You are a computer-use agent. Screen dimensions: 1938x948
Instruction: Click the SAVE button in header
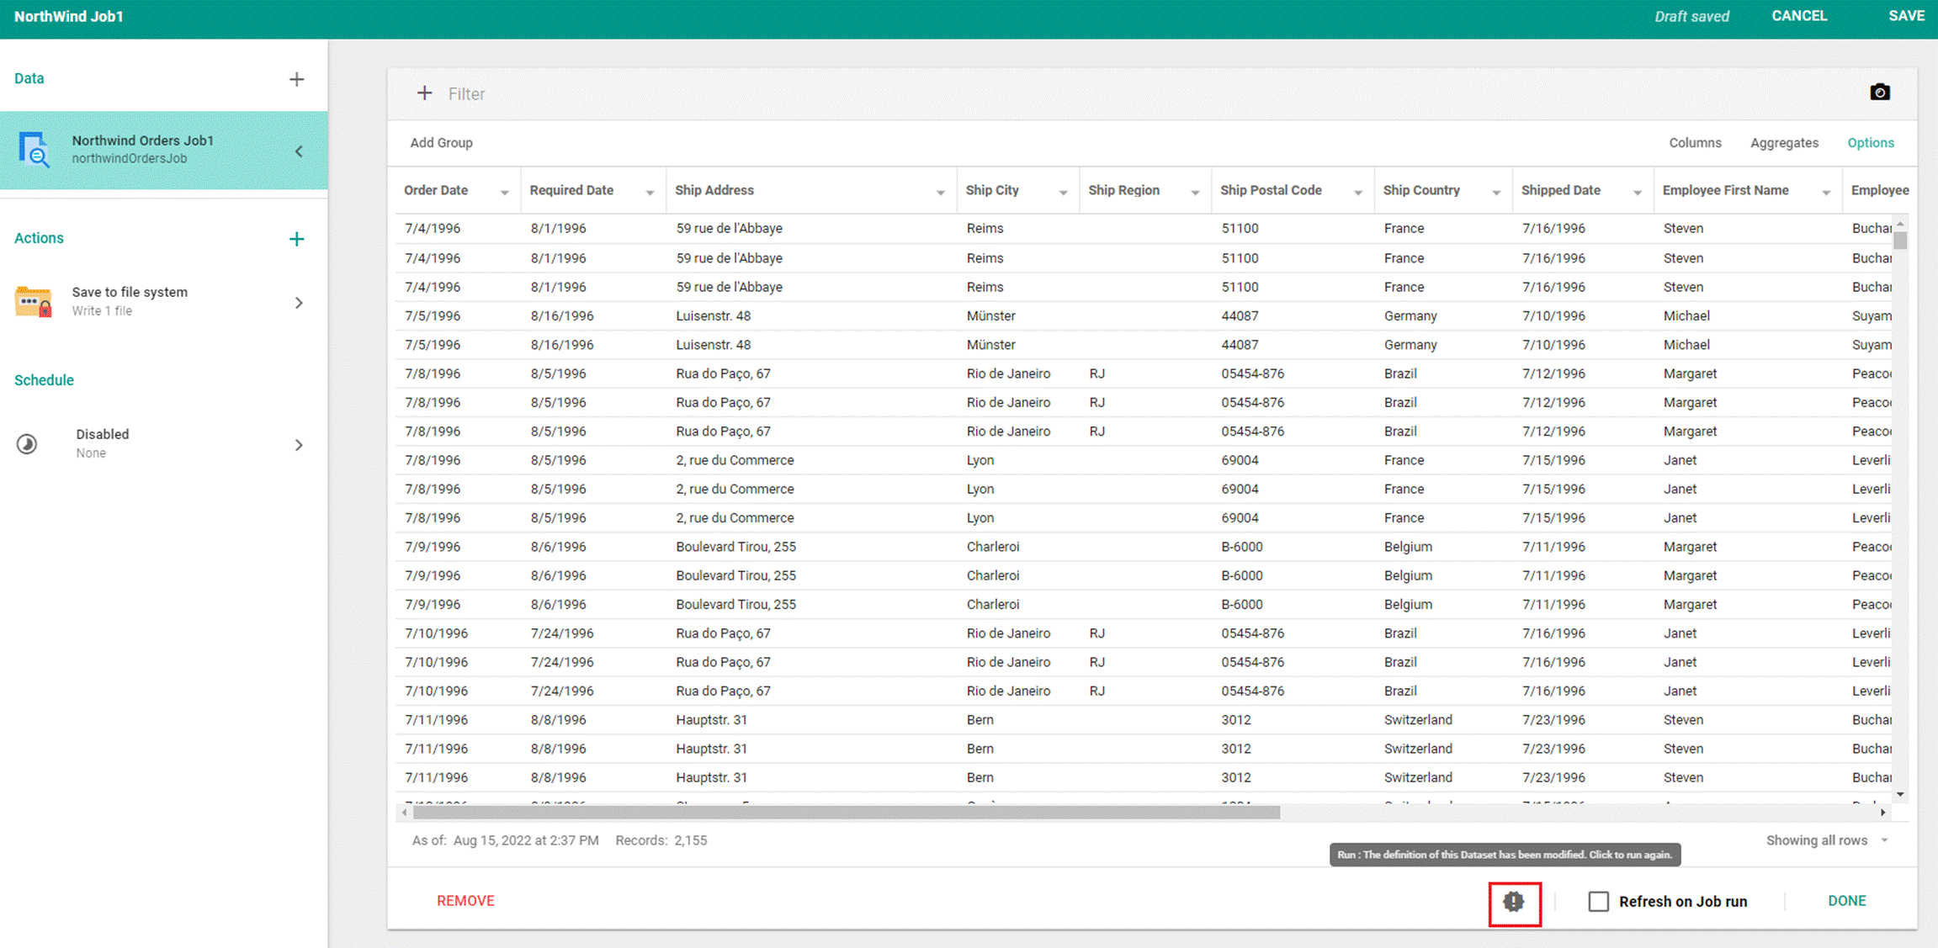1906,16
